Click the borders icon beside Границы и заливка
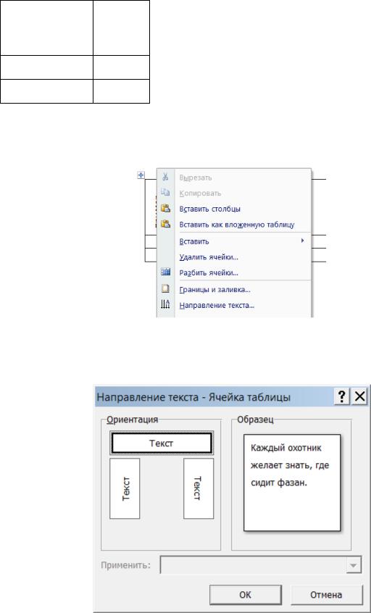The height and width of the screenshot is (613, 371). pyautogui.click(x=165, y=289)
